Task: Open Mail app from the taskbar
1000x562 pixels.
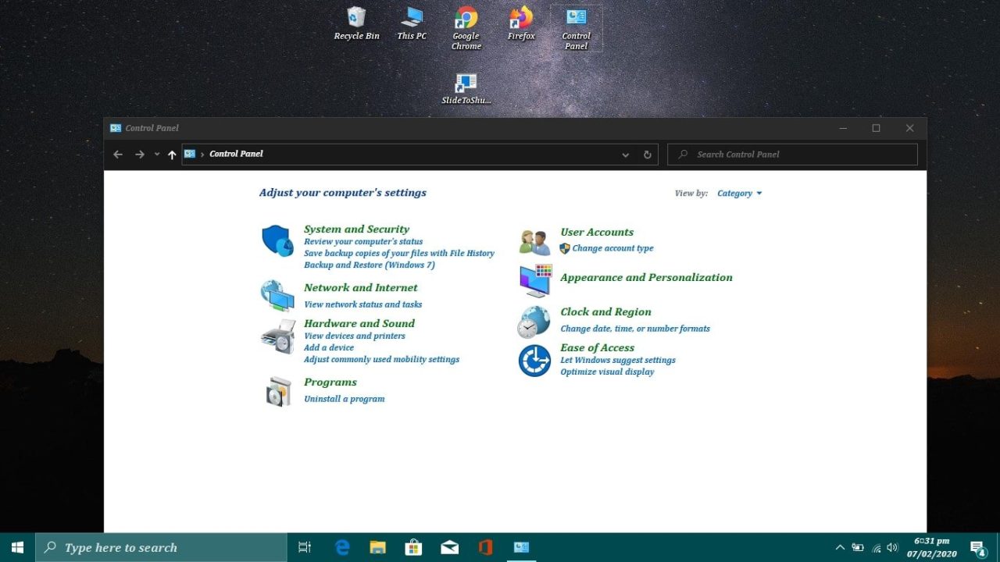Action: coord(449,547)
